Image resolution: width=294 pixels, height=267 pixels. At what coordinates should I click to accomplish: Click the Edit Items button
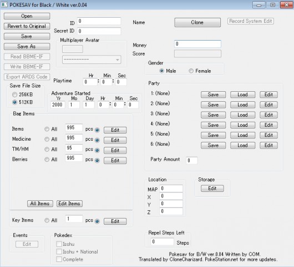(x=69, y=204)
